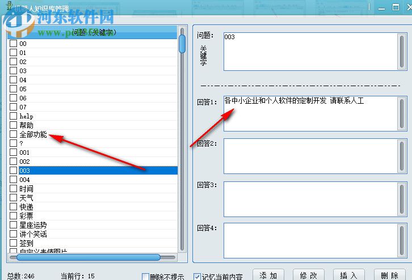Tick the checkbox for row 01
This screenshot has height=280, width=412.
pyautogui.click(x=13, y=53)
